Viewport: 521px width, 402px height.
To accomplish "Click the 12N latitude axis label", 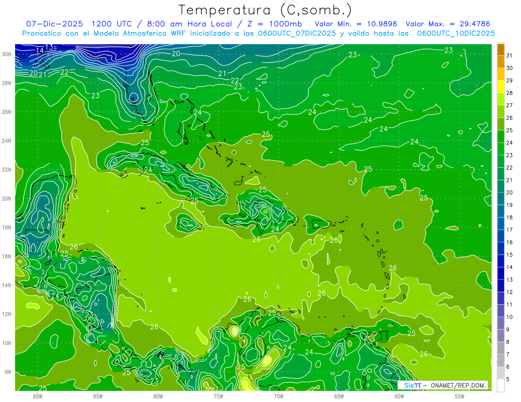I will (7, 314).
